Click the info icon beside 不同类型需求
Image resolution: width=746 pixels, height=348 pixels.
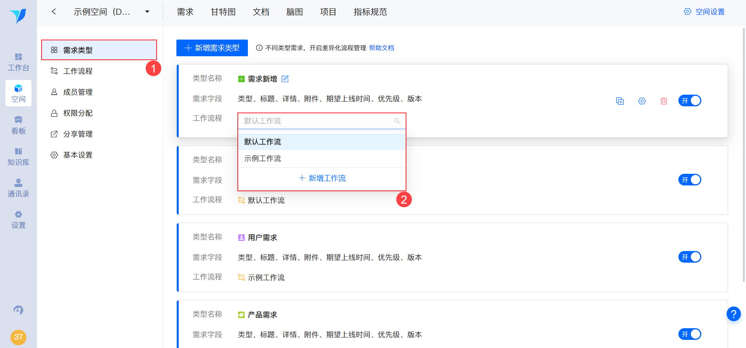coord(259,48)
